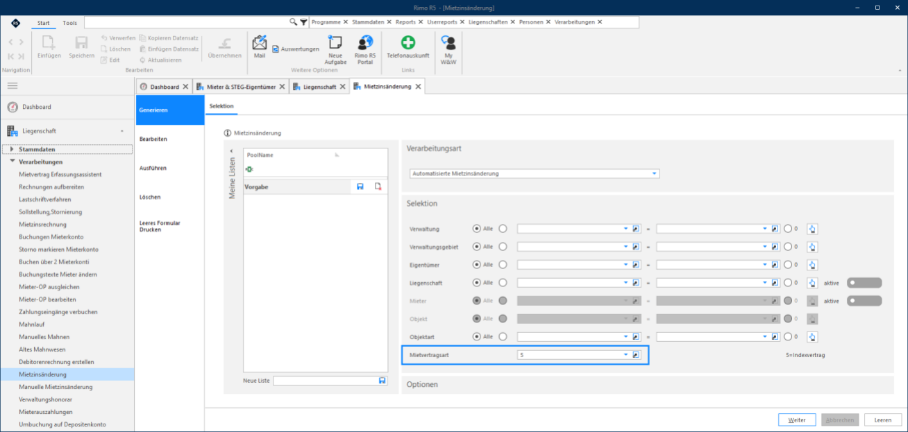The width and height of the screenshot is (908, 432).
Task: Select the 0 radio in Liegenschaft row
Action: (x=788, y=282)
